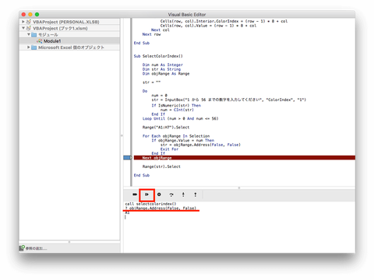Expand VBAProject (PERSONAL.XLSB) tree node

click(23, 22)
